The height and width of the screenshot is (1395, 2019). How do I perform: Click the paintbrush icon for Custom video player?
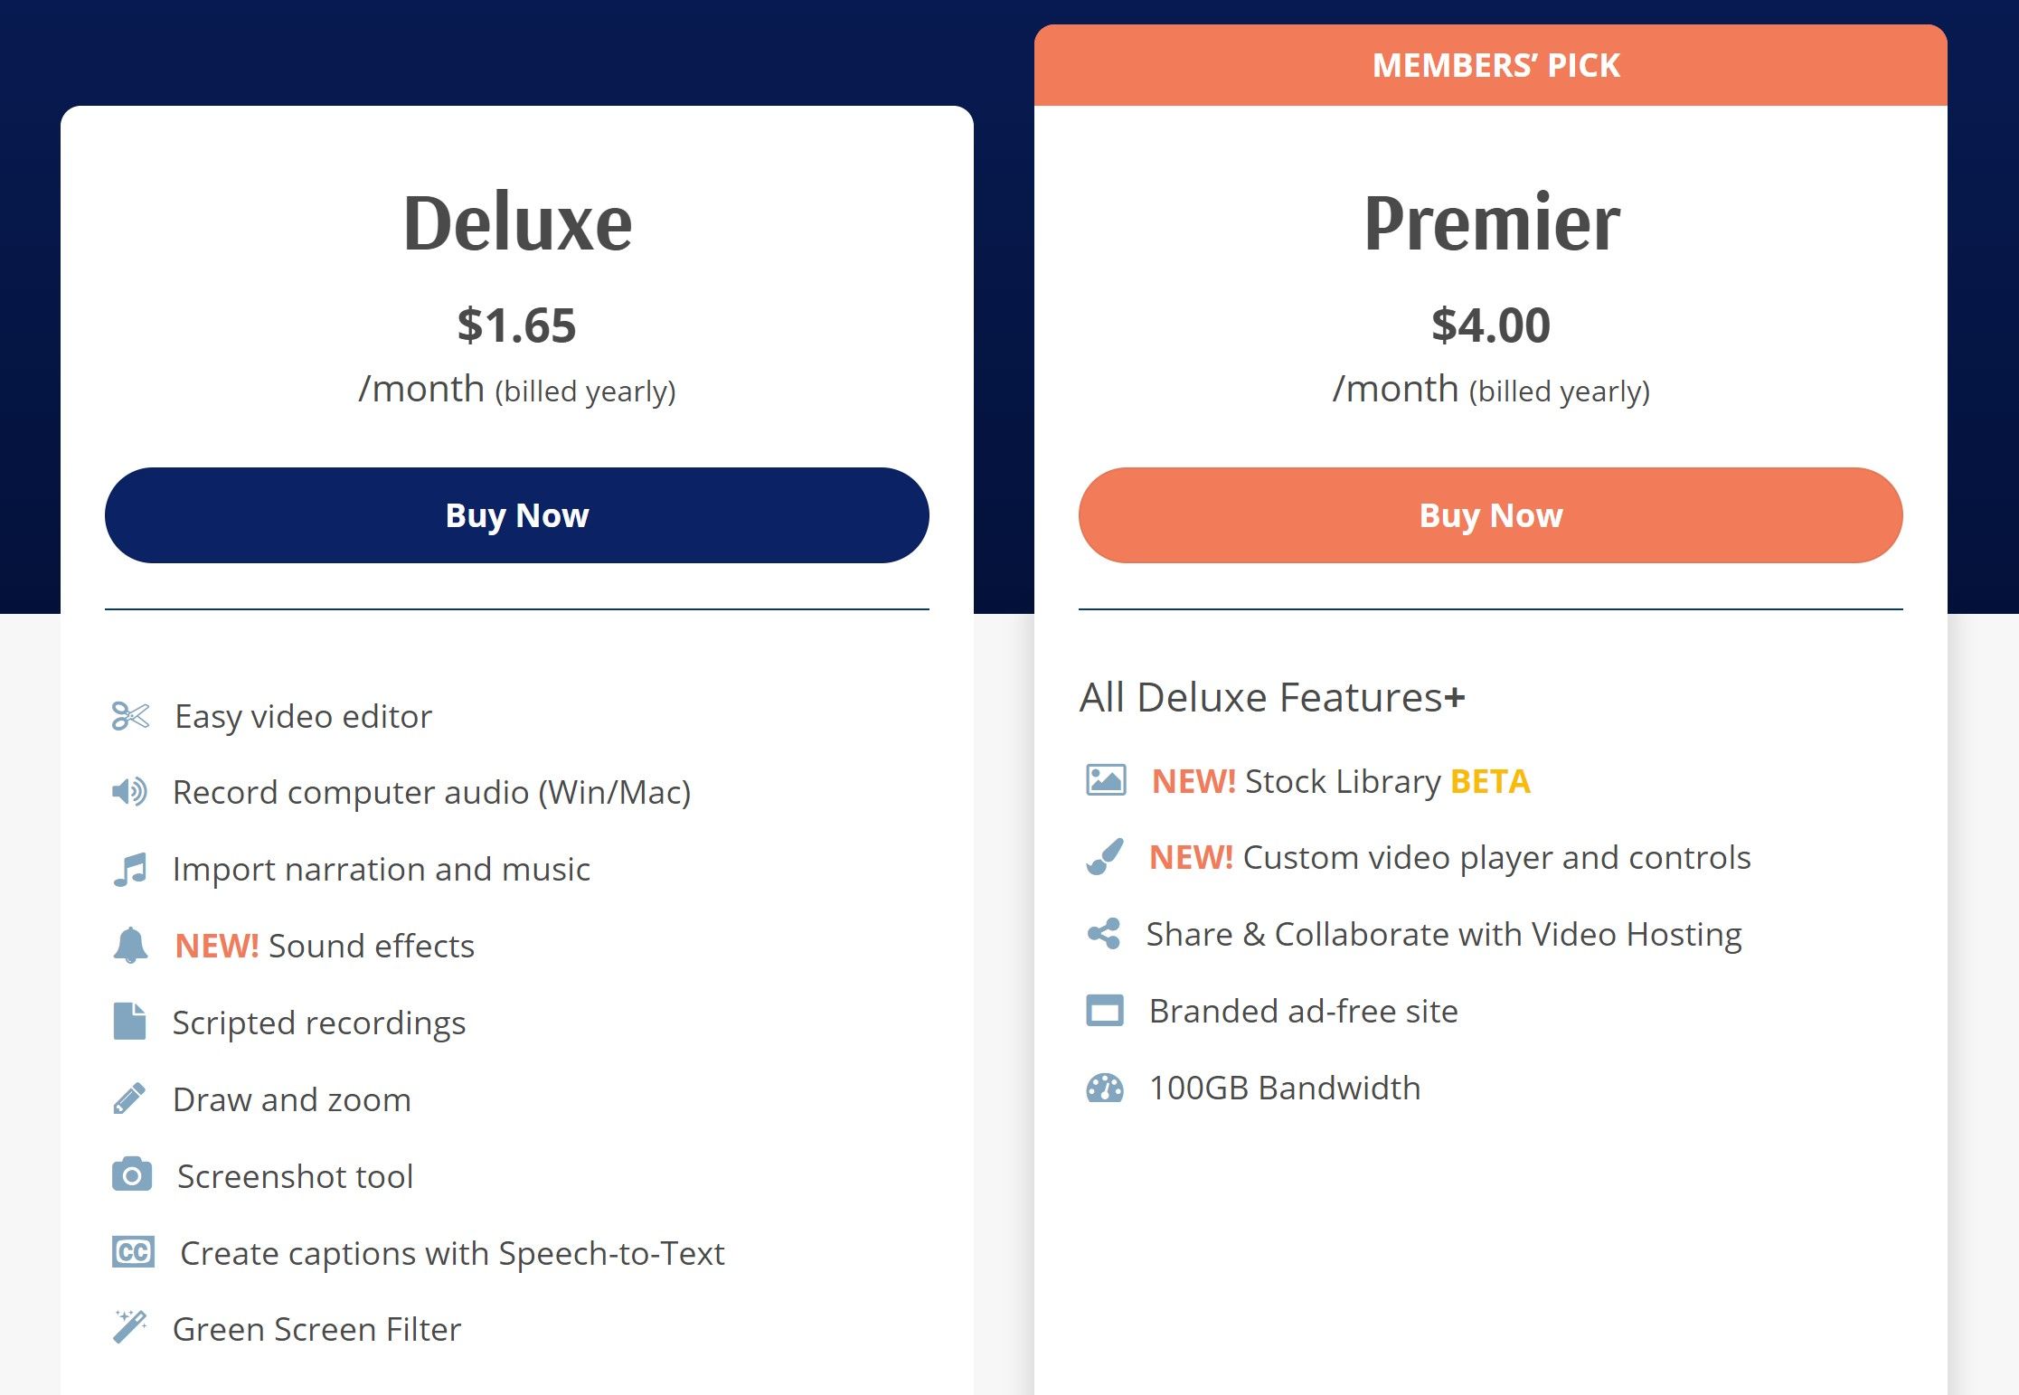[1105, 856]
